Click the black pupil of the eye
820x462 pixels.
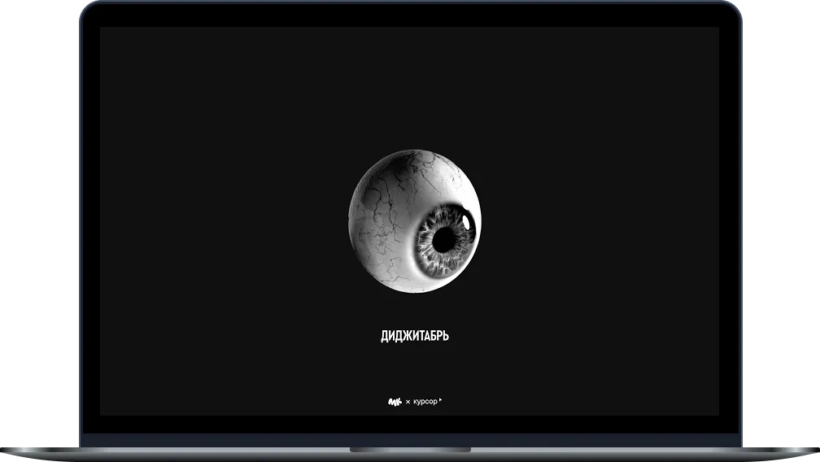(x=445, y=239)
